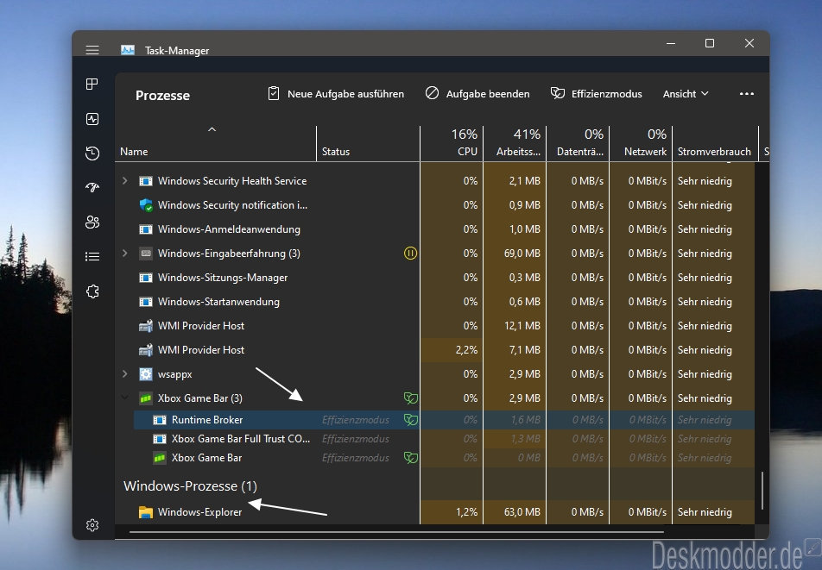Click the Windows-Anmeldeanwendung process icon
The height and width of the screenshot is (570, 822).
146,229
